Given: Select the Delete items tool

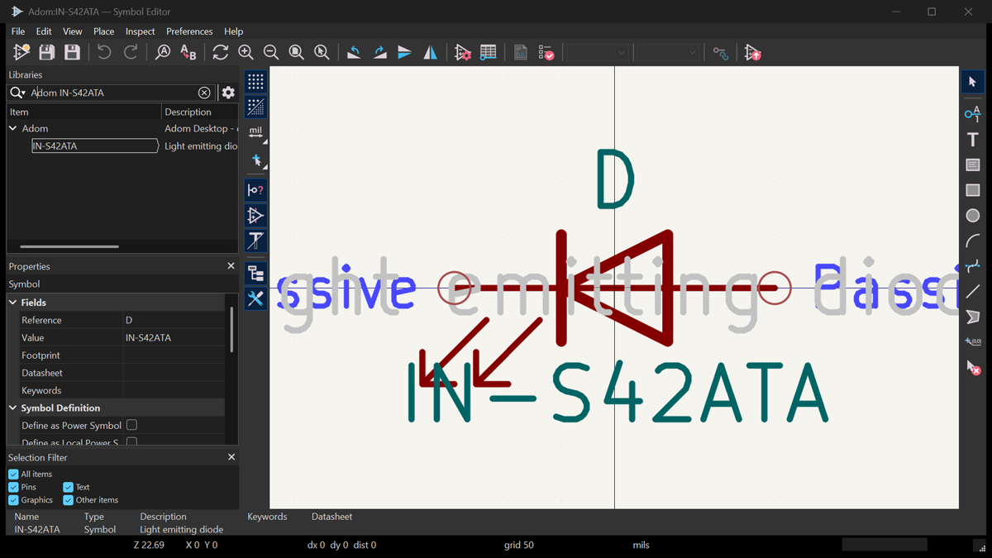Looking at the screenshot, I should point(973,367).
